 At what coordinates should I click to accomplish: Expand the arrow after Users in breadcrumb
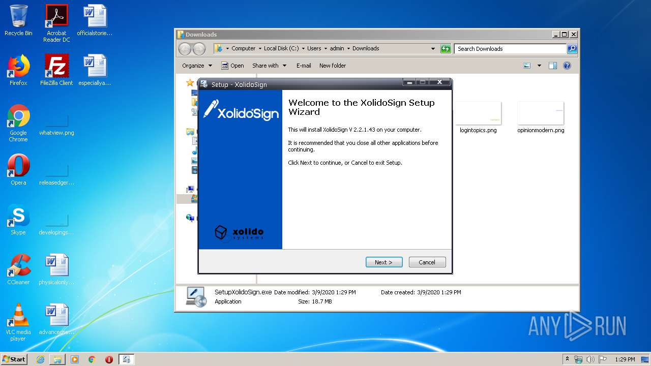point(325,49)
